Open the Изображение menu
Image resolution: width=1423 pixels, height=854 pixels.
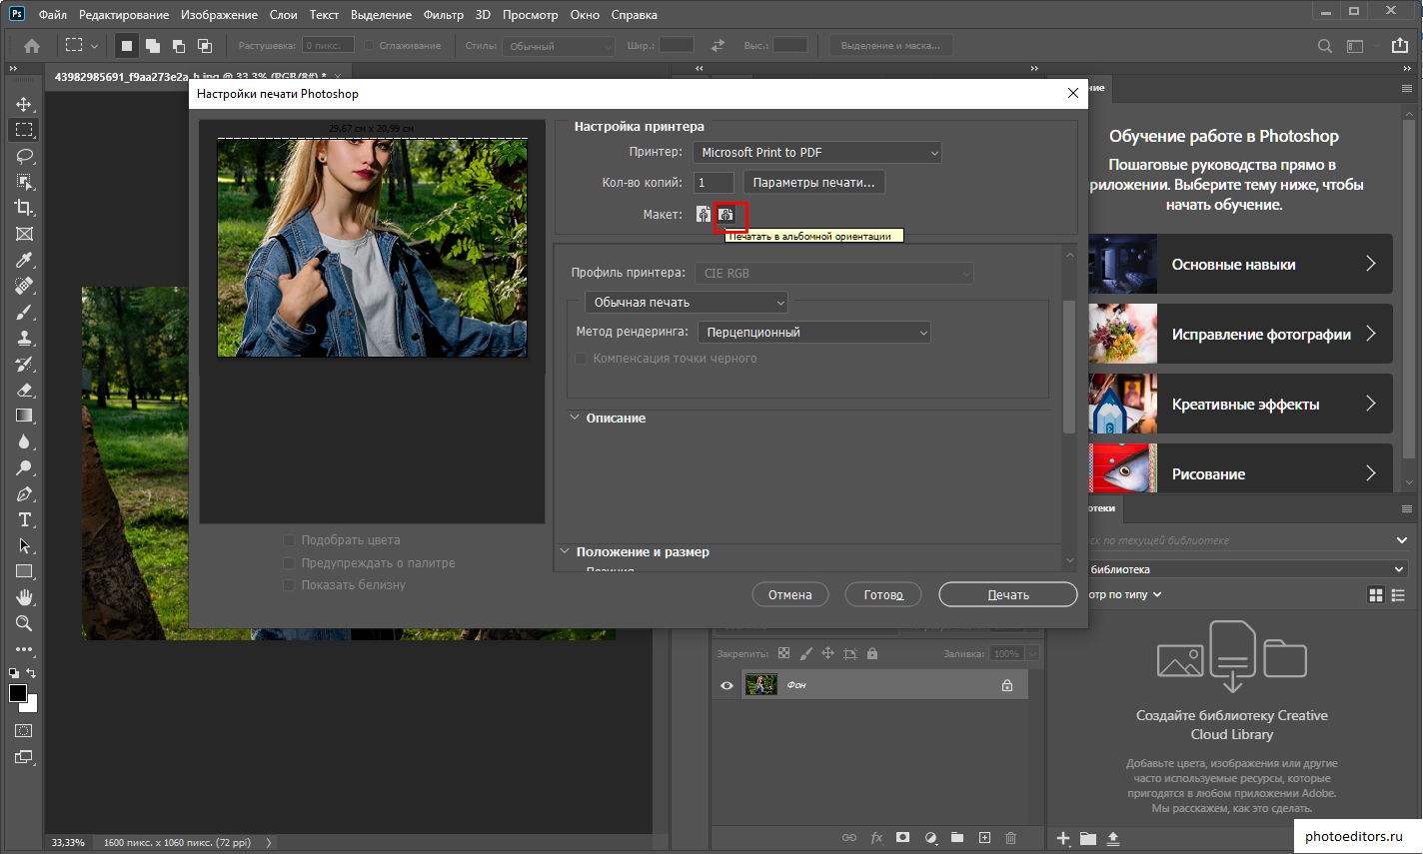(219, 15)
